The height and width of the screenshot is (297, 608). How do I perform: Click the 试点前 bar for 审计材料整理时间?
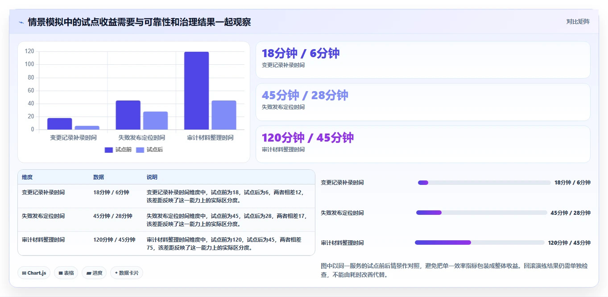196,91
